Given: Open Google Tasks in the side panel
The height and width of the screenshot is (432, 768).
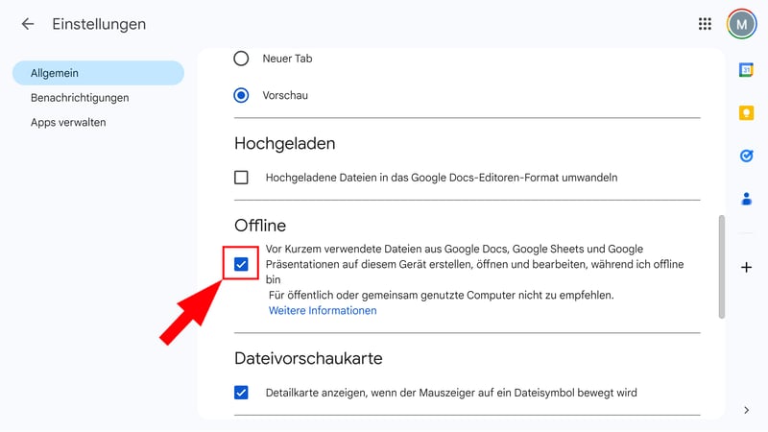Looking at the screenshot, I should pos(746,156).
